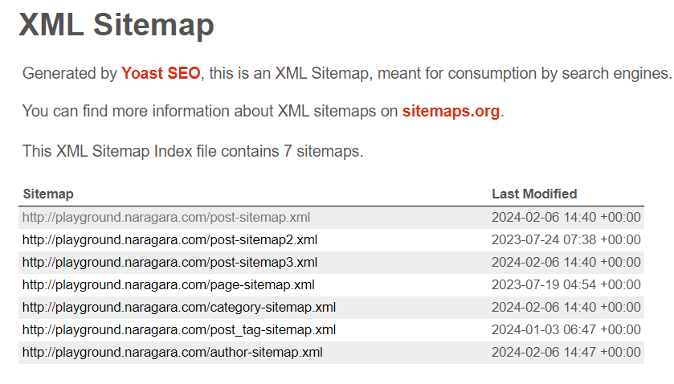Click the Last Modified column header
674x384 pixels.
coord(534,194)
